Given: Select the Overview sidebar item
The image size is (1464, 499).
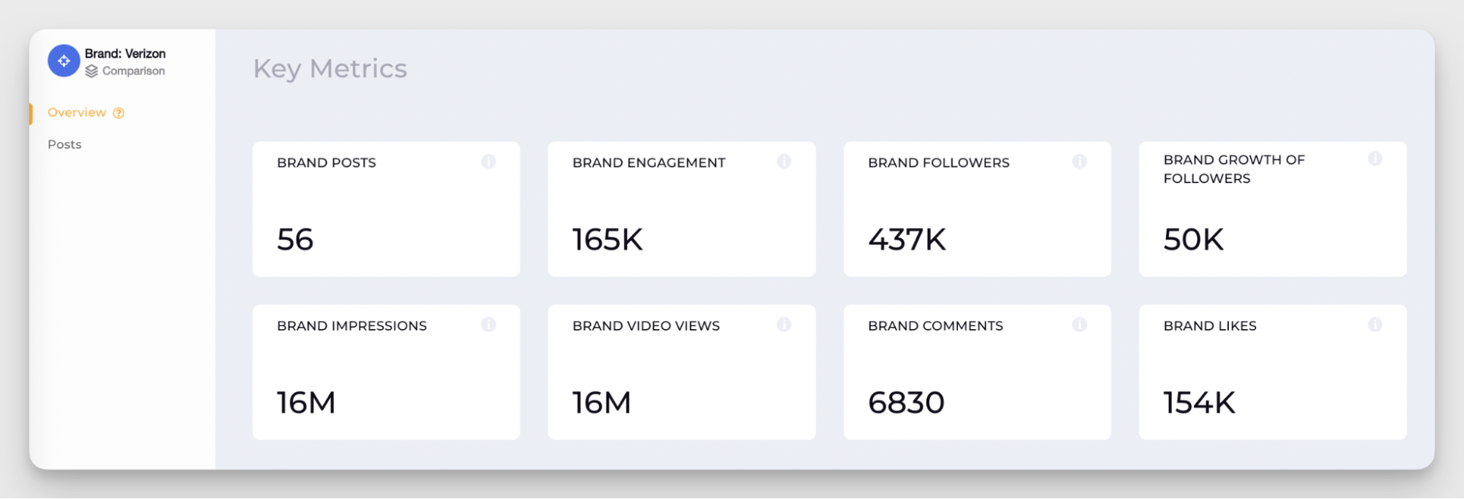Looking at the screenshot, I should (x=77, y=113).
